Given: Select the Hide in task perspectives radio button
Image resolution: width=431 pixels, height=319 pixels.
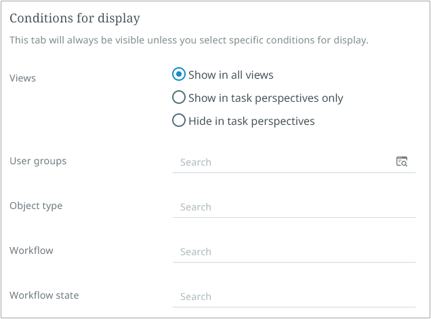Looking at the screenshot, I should (179, 121).
